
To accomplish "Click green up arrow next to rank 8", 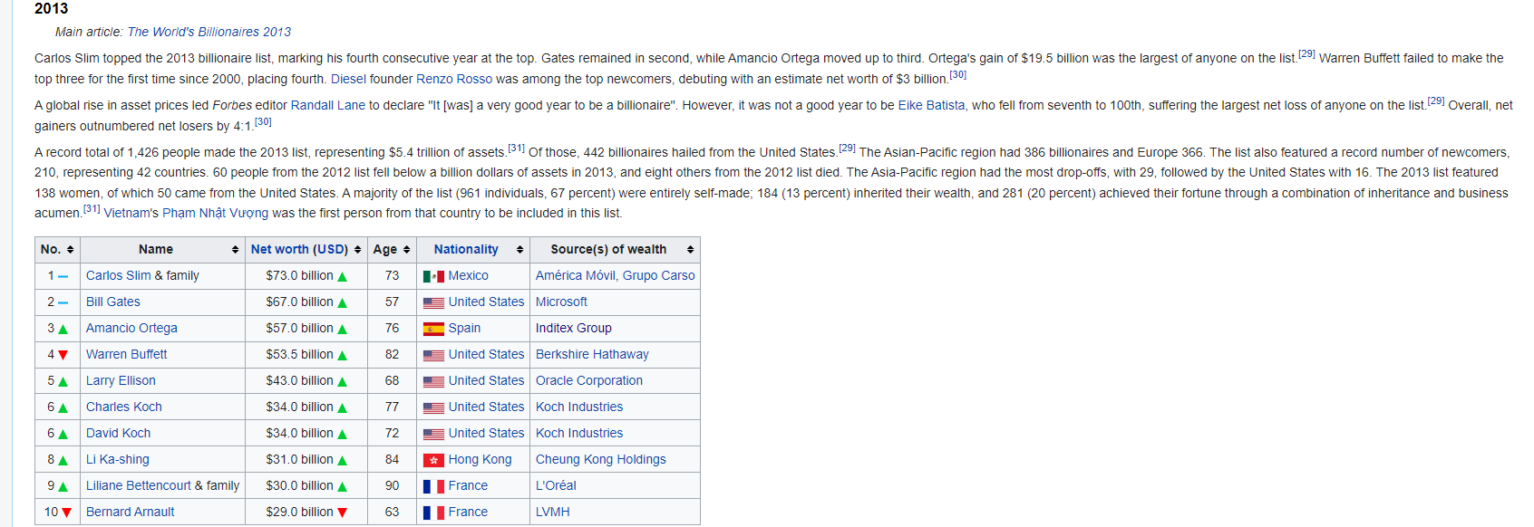I will (63, 461).
